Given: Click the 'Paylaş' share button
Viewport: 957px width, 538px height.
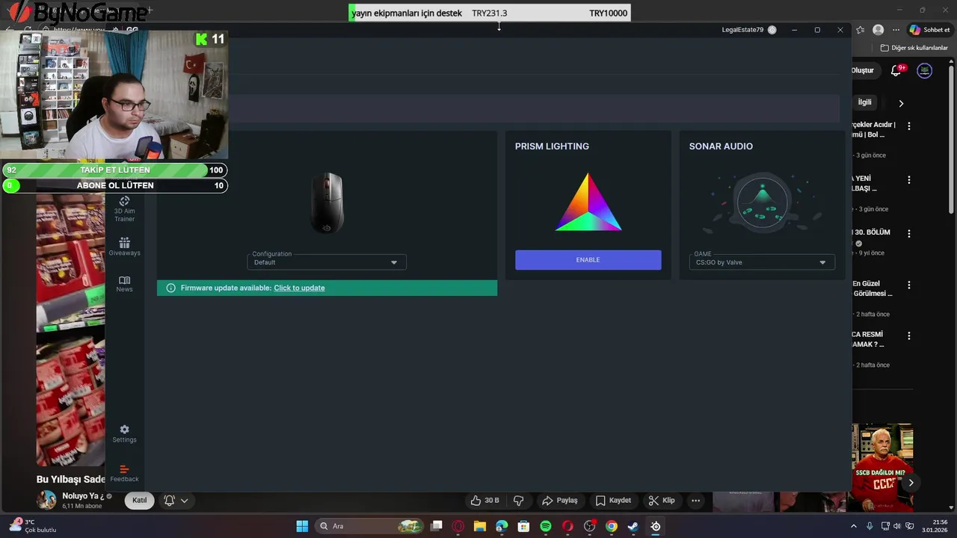Looking at the screenshot, I should (560, 501).
